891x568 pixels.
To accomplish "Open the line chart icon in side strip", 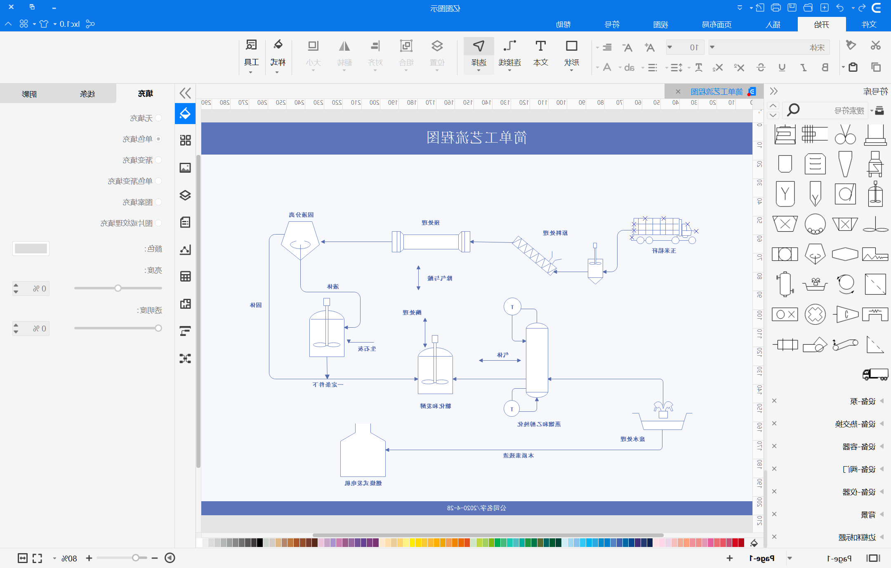I will [185, 249].
